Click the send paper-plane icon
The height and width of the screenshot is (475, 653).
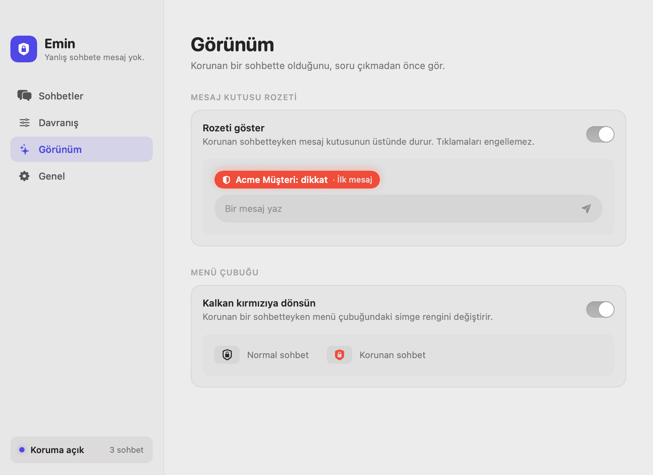[586, 209]
